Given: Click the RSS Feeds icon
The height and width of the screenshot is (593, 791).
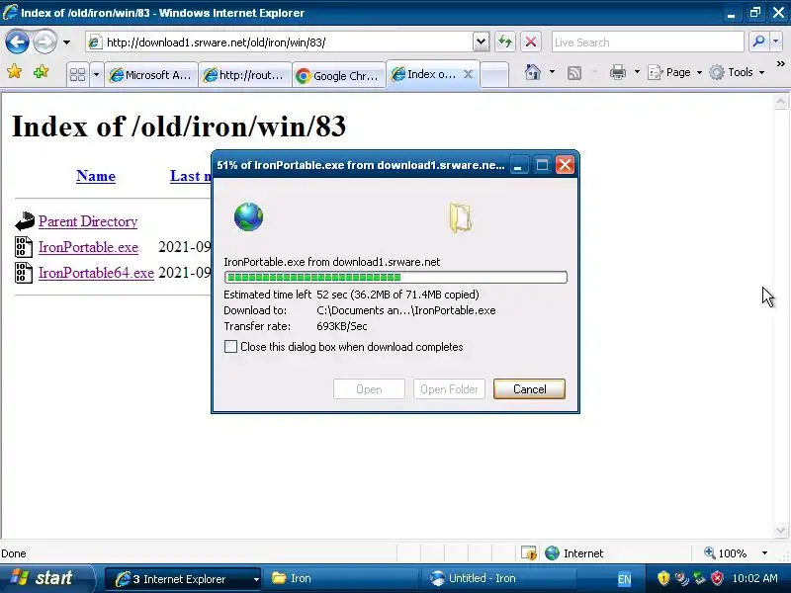Looking at the screenshot, I should 574,72.
